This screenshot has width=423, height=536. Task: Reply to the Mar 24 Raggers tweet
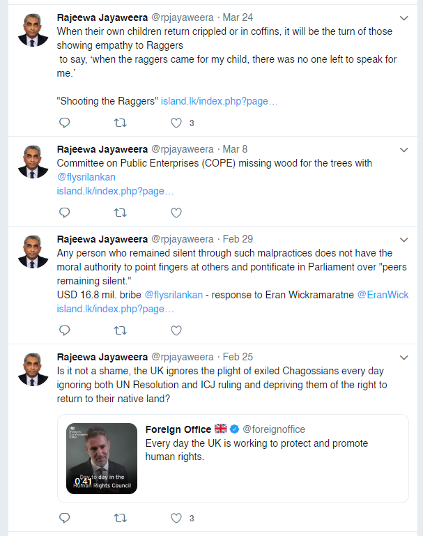[65, 123]
